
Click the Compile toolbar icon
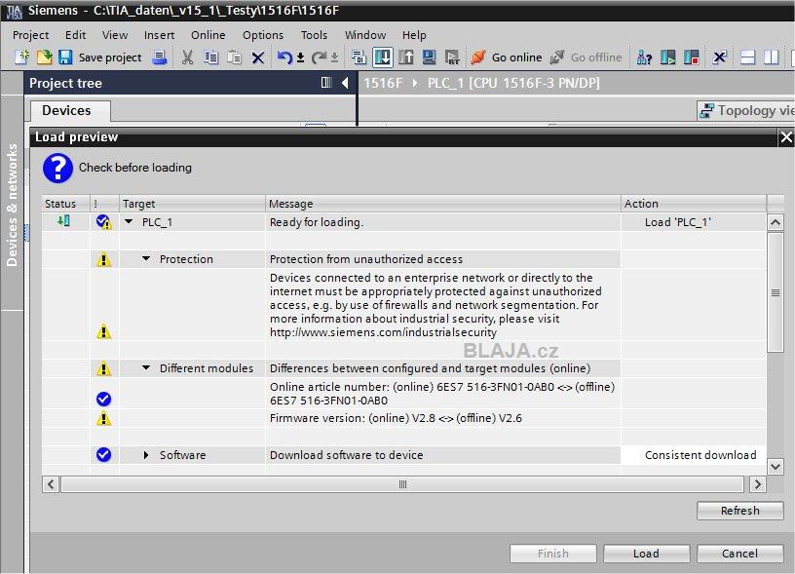[359, 57]
